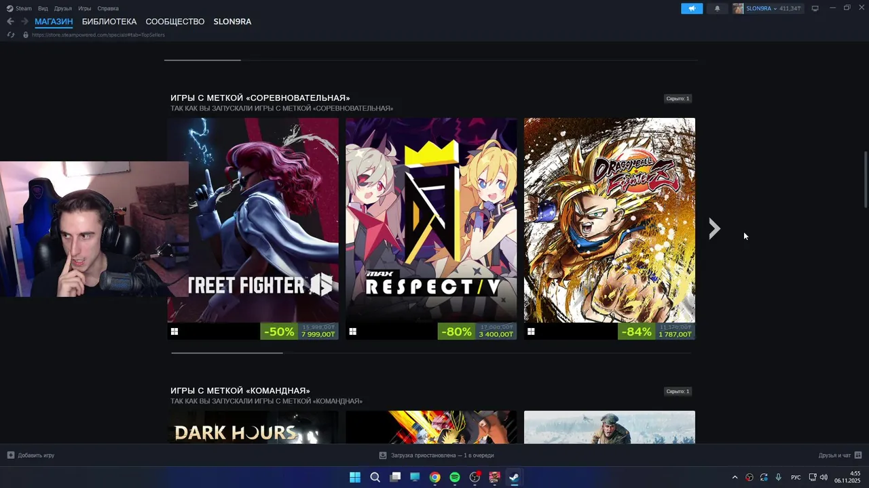Click the Steam taskbar icon
This screenshot has height=488, width=869.
pos(515,477)
